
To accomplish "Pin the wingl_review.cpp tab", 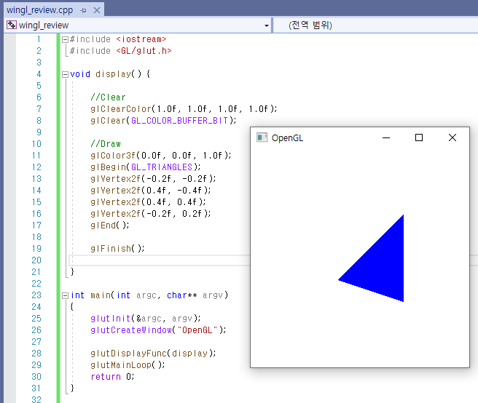I will pyautogui.click(x=83, y=10).
